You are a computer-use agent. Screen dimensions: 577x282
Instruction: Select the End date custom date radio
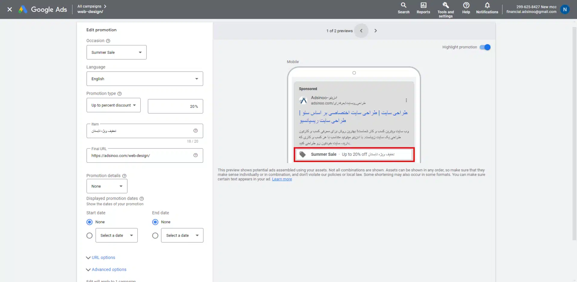155,235
